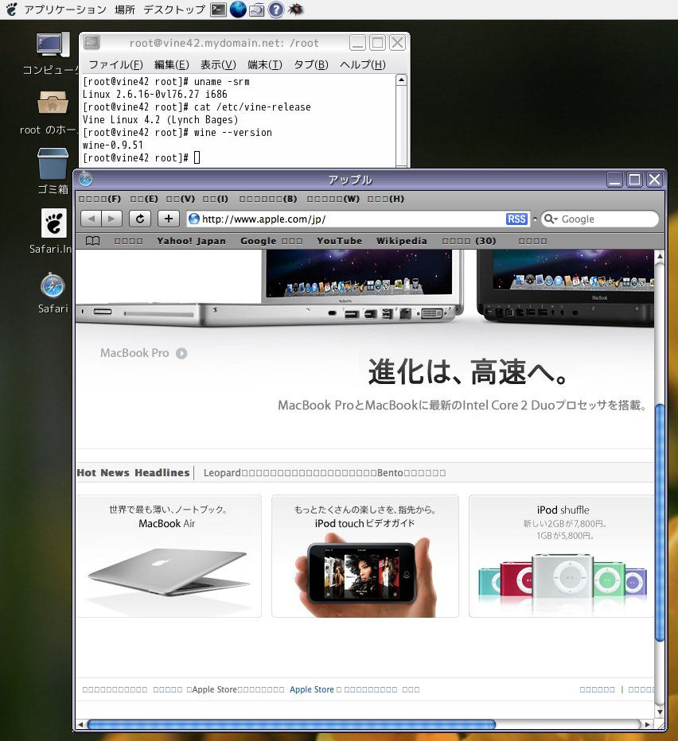Image resolution: width=678 pixels, height=741 pixels.
Task: Open the Wikipedia bookmark
Action: [402, 241]
